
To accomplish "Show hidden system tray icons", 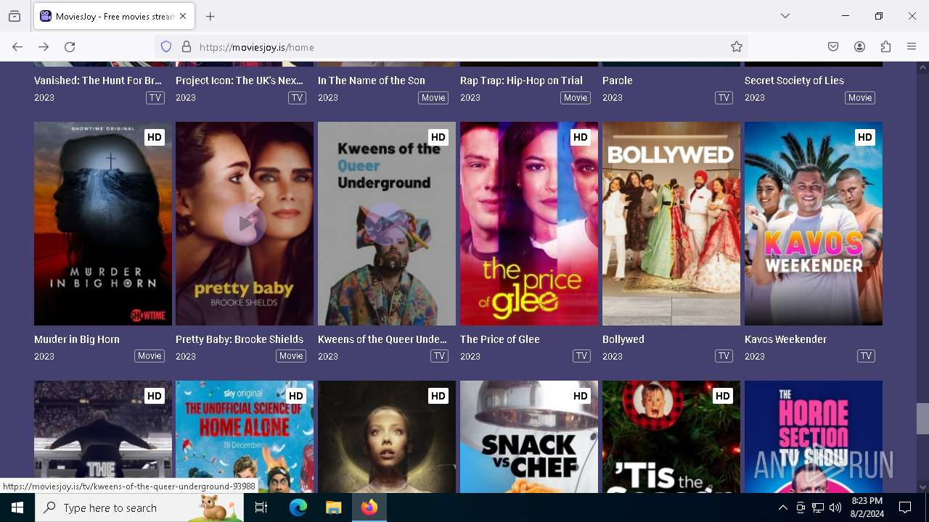I will (782, 507).
